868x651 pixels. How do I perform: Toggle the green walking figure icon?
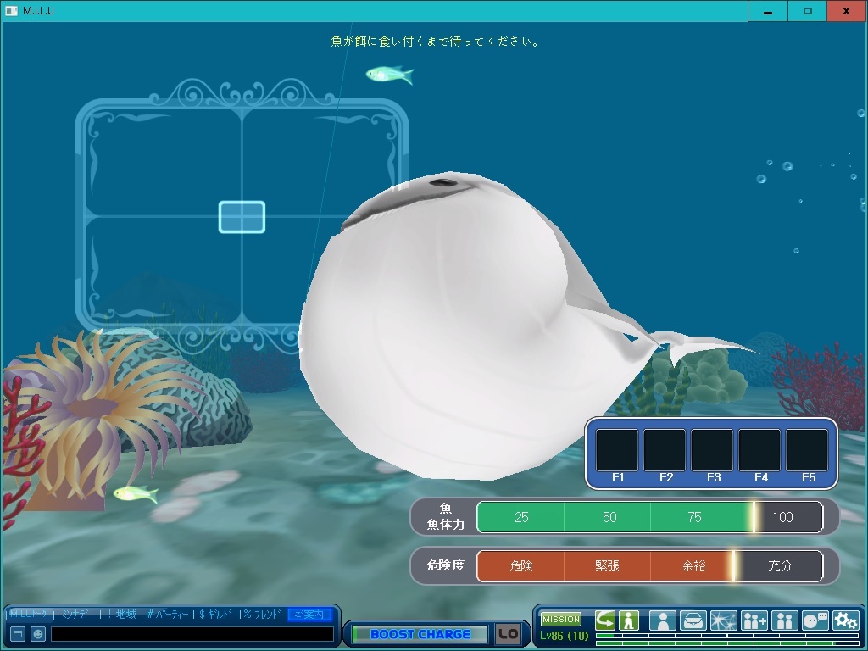[628, 620]
